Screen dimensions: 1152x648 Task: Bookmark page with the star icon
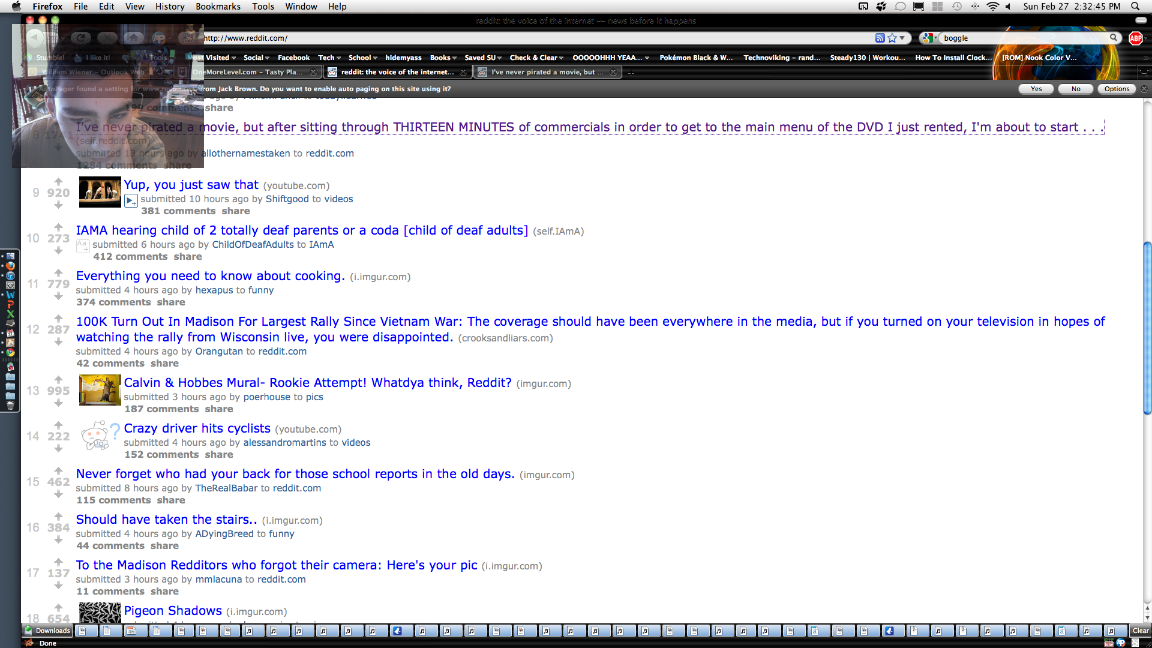[x=892, y=38]
